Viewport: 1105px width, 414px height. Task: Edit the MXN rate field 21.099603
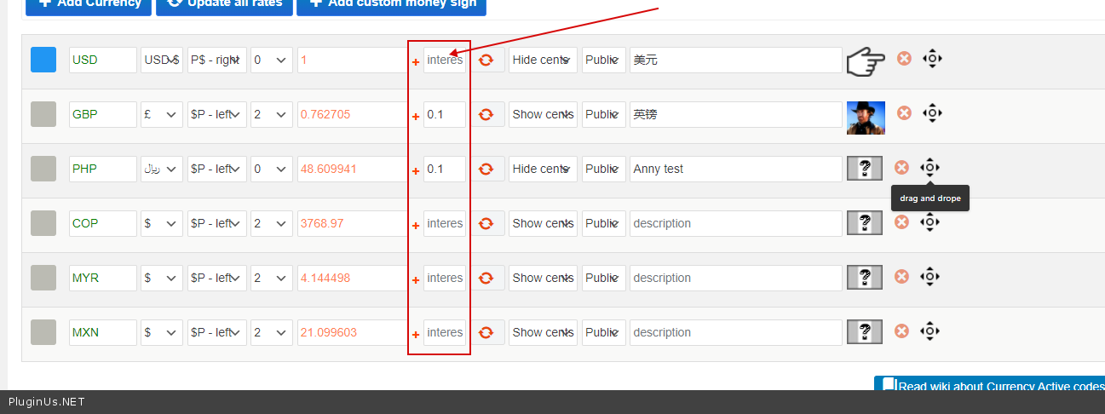pyautogui.click(x=353, y=332)
